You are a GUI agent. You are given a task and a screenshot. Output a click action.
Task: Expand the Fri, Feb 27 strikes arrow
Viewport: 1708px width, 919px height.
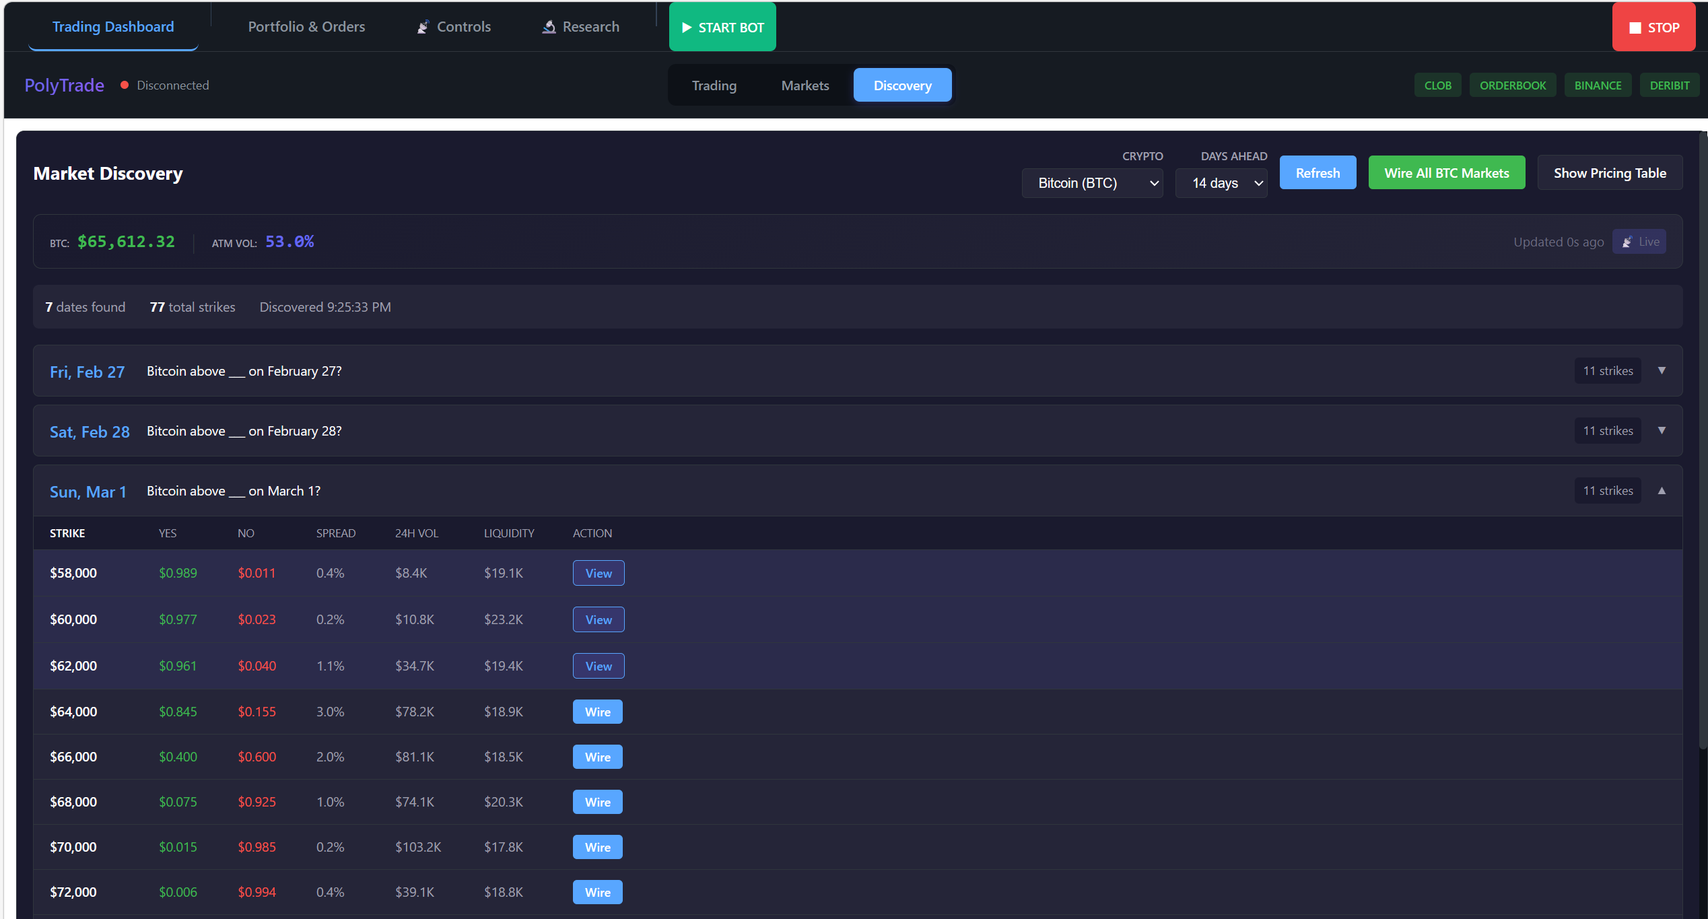[x=1662, y=371]
